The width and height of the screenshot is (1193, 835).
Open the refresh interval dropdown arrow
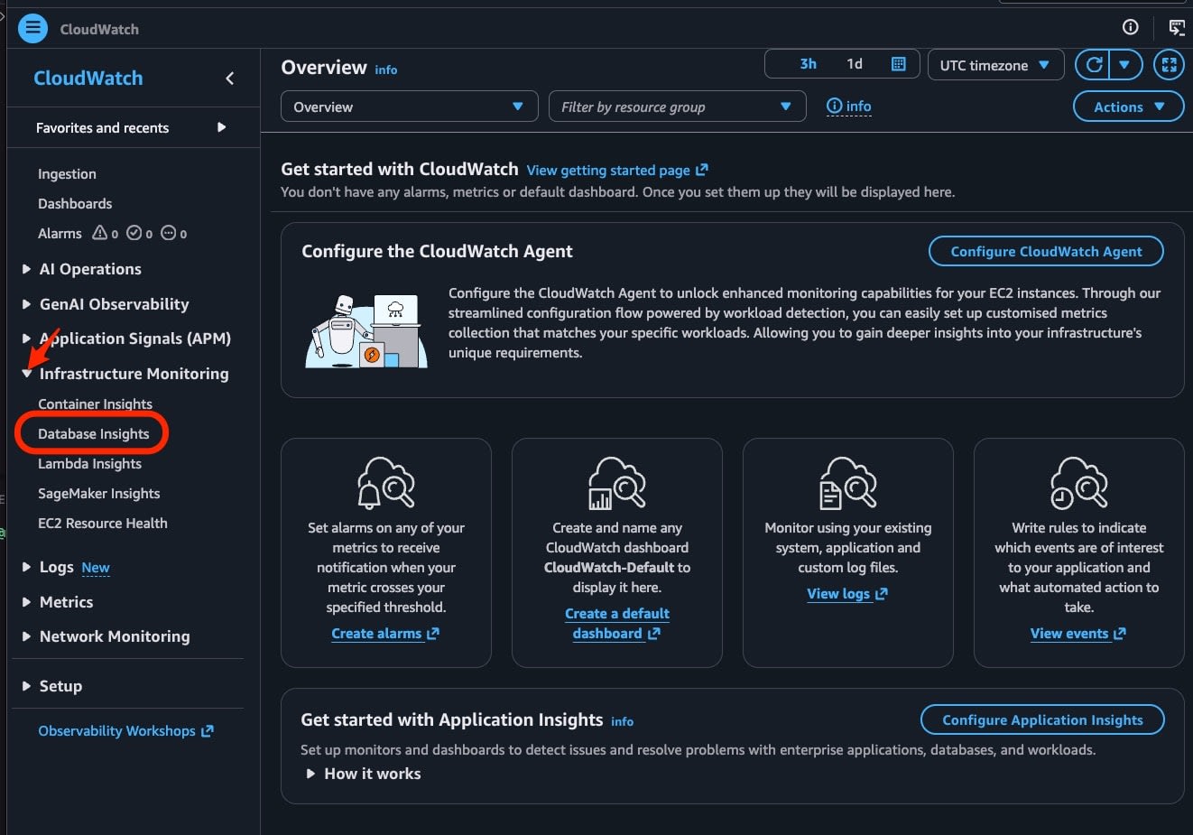point(1124,64)
